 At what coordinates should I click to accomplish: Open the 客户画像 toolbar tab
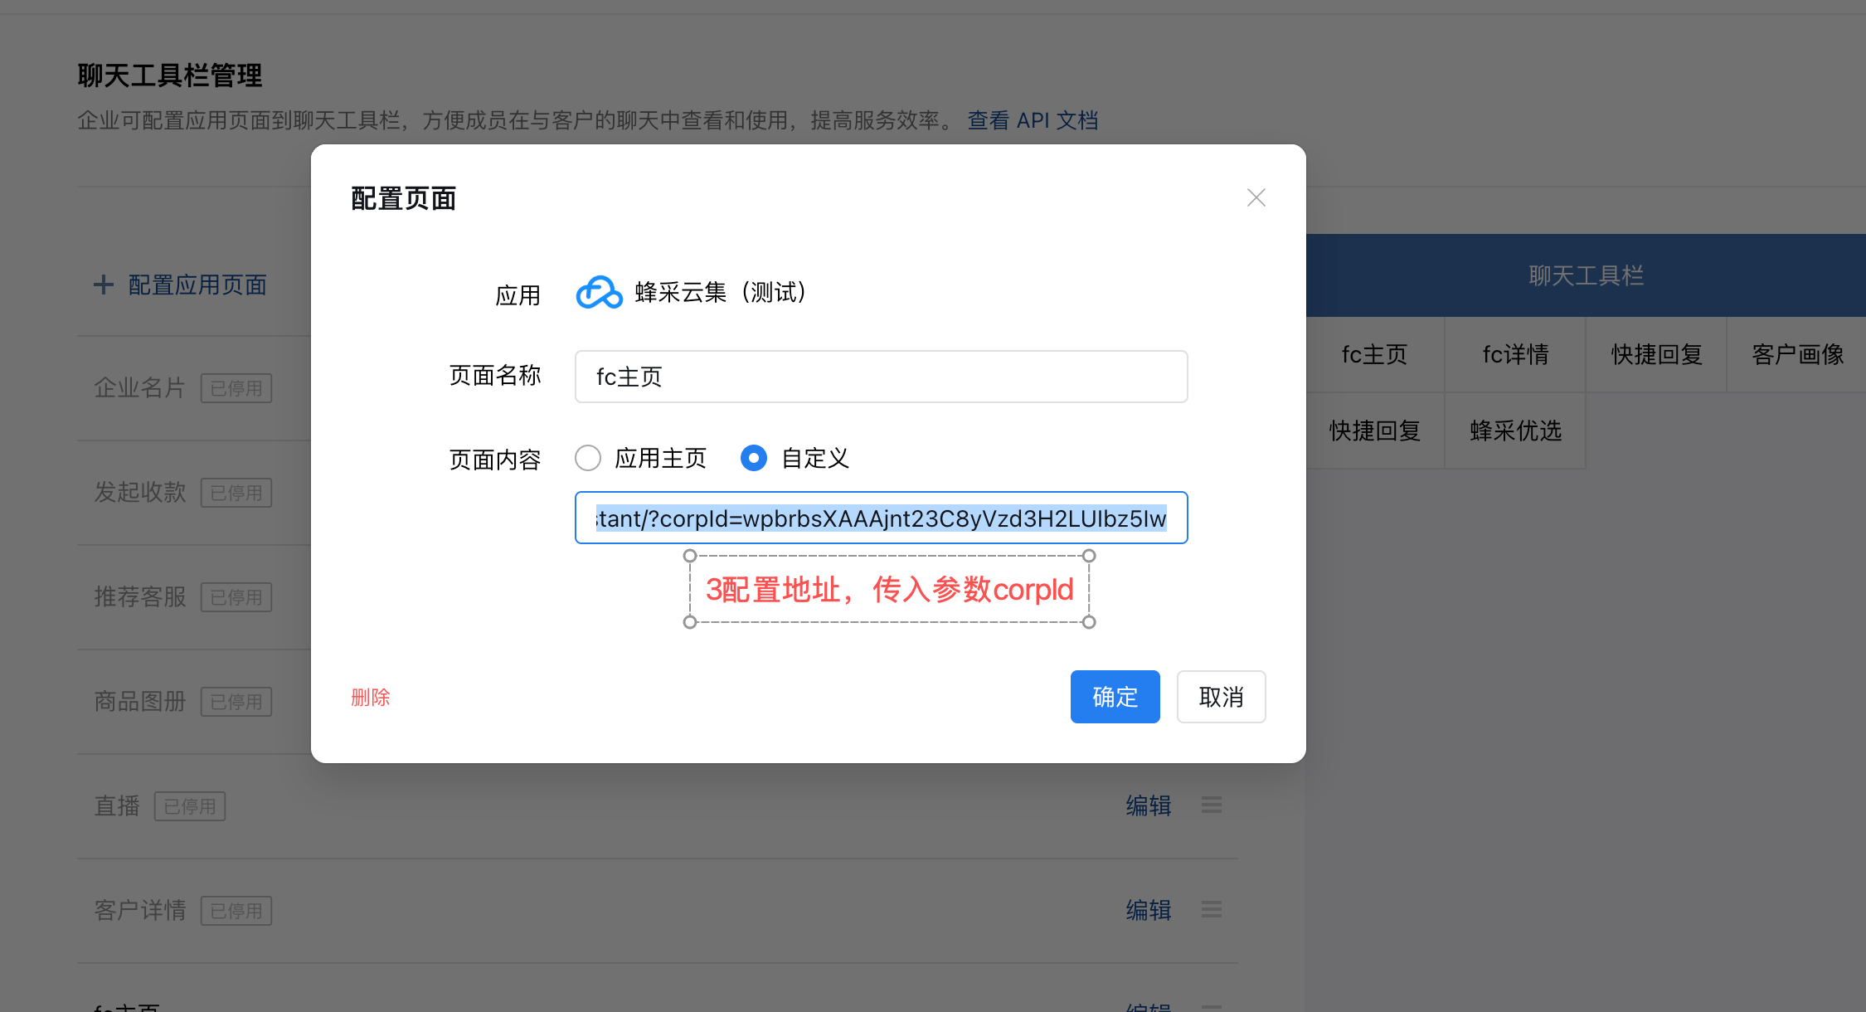coord(1796,355)
